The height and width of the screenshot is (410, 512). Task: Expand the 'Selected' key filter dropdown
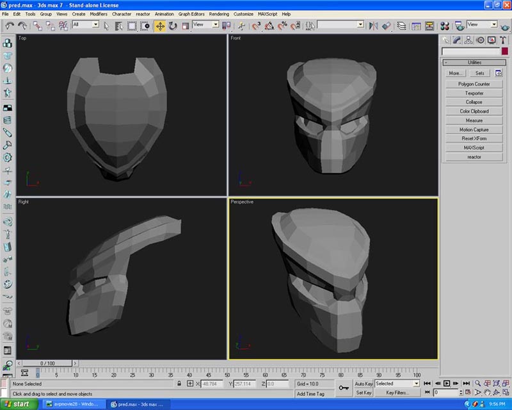416,383
